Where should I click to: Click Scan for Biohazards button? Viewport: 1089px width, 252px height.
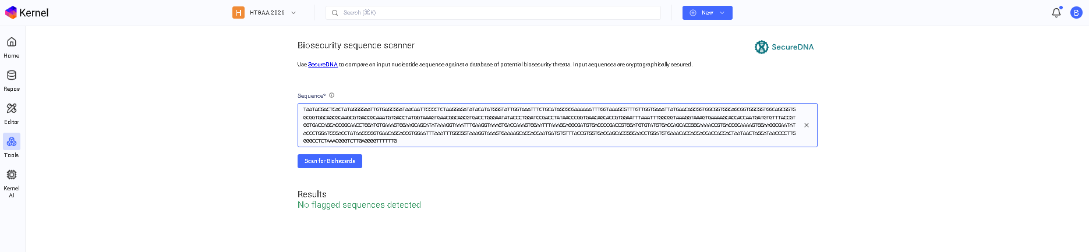coord(330,161)
